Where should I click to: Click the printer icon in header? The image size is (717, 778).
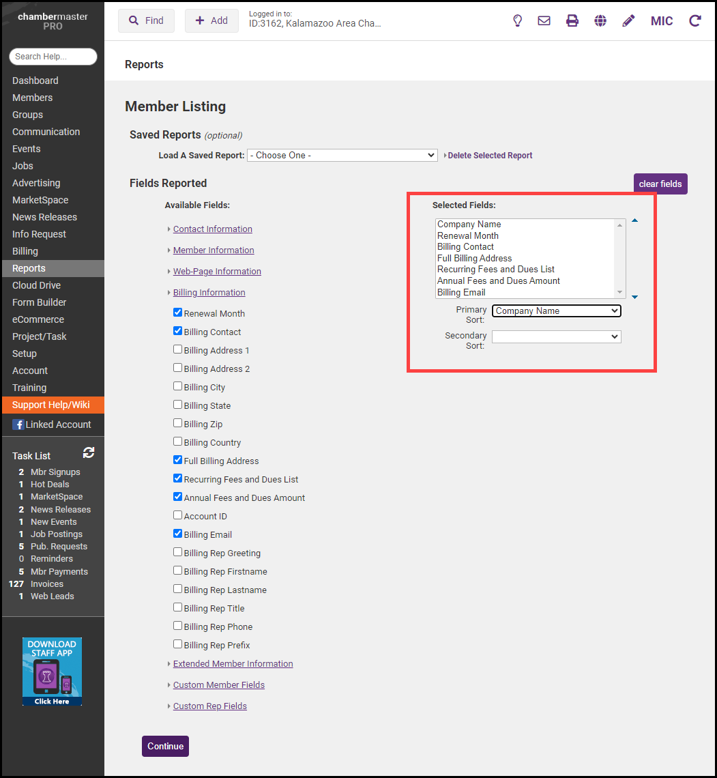click(x=572, y=20)
